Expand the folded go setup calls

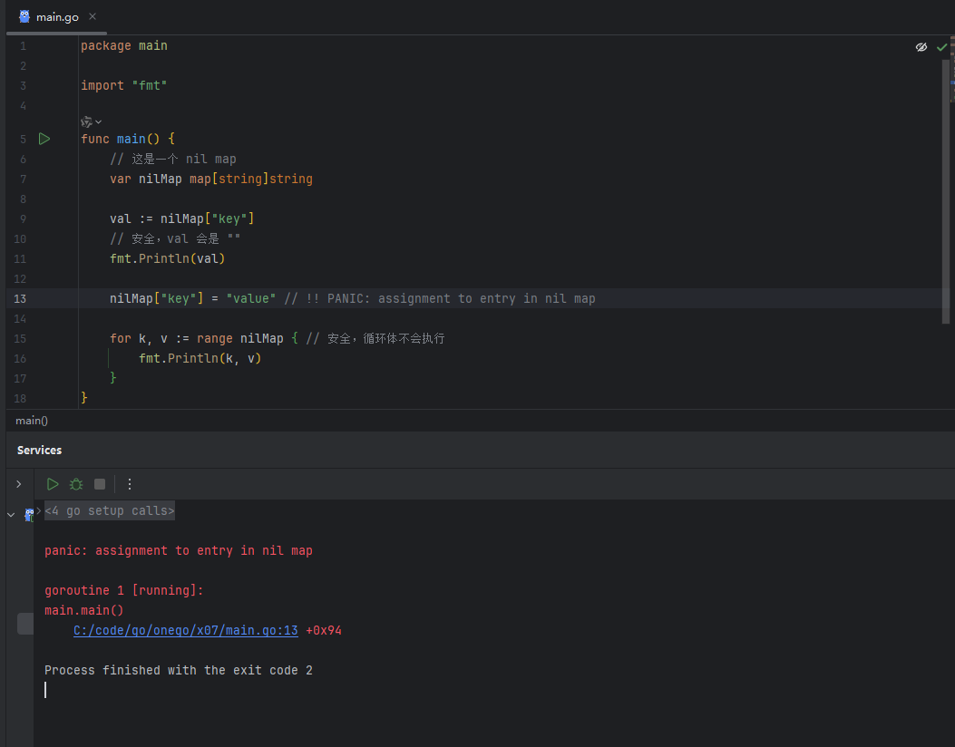tap(110, 510)
